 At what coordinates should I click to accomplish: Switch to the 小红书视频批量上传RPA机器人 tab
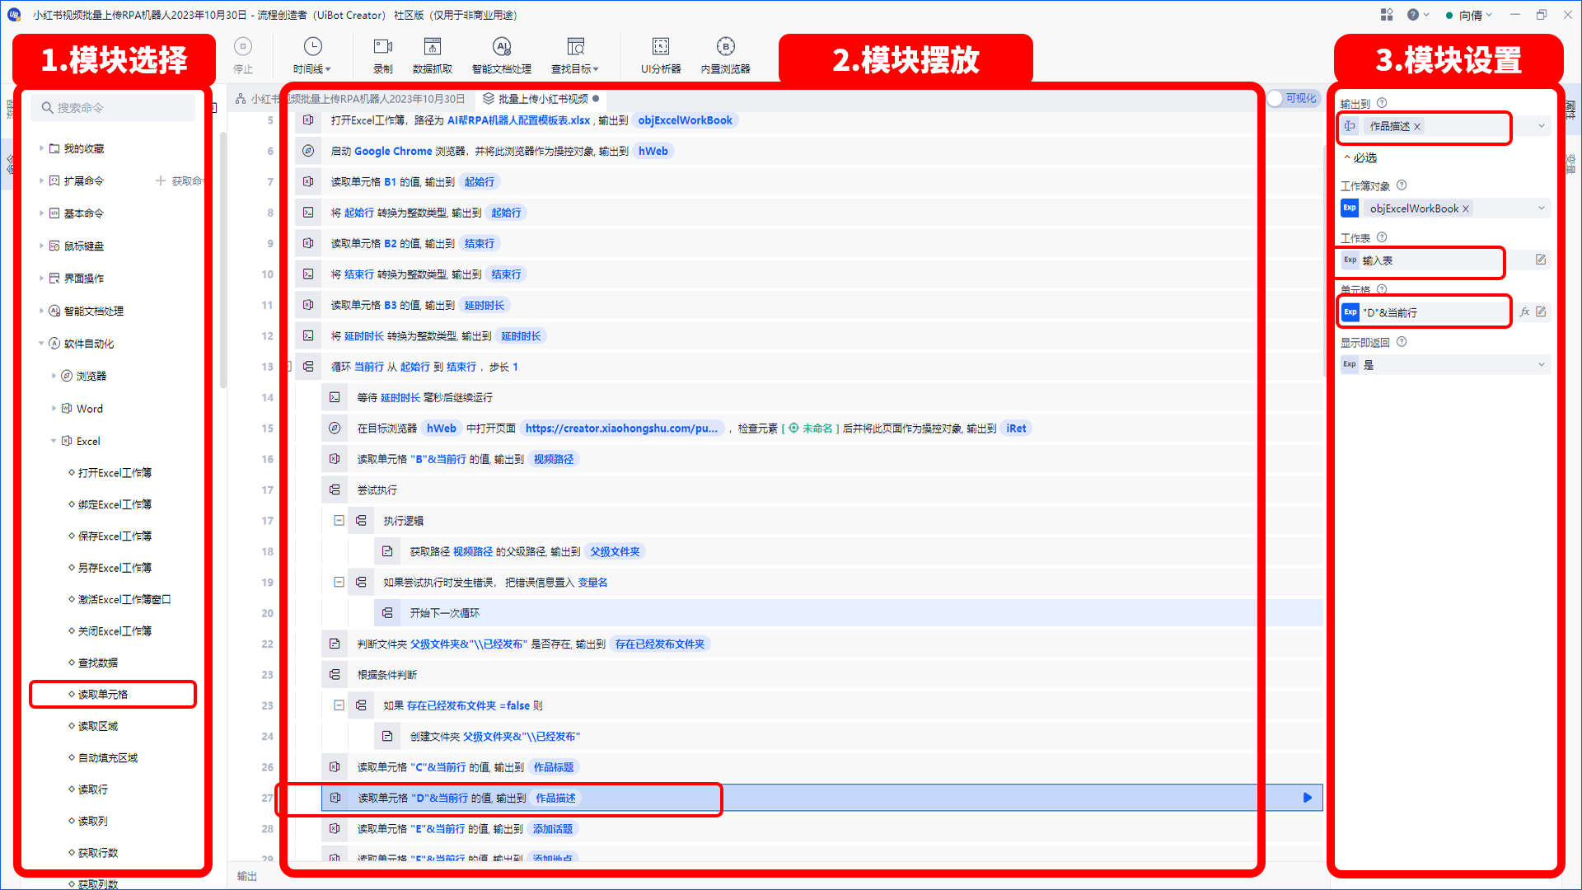pyautogui.click(x=349, y=99)
